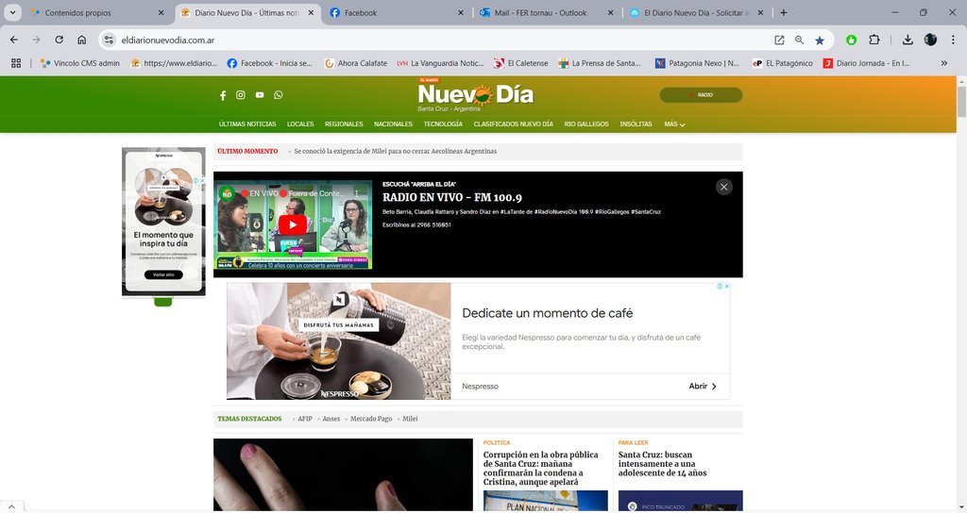Open NACIONALES section

coord(393,124)
